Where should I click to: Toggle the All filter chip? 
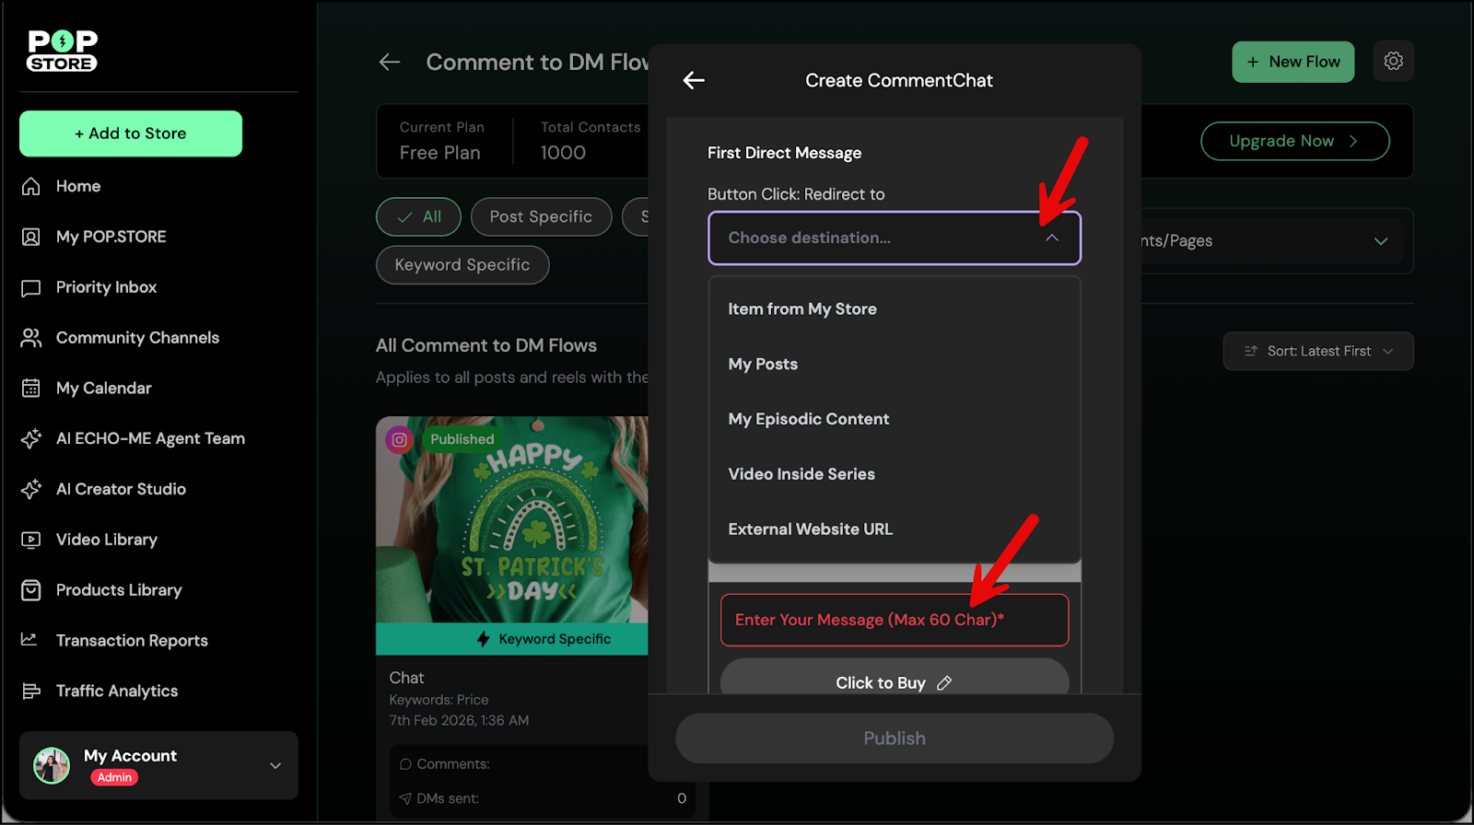point(418,217)
